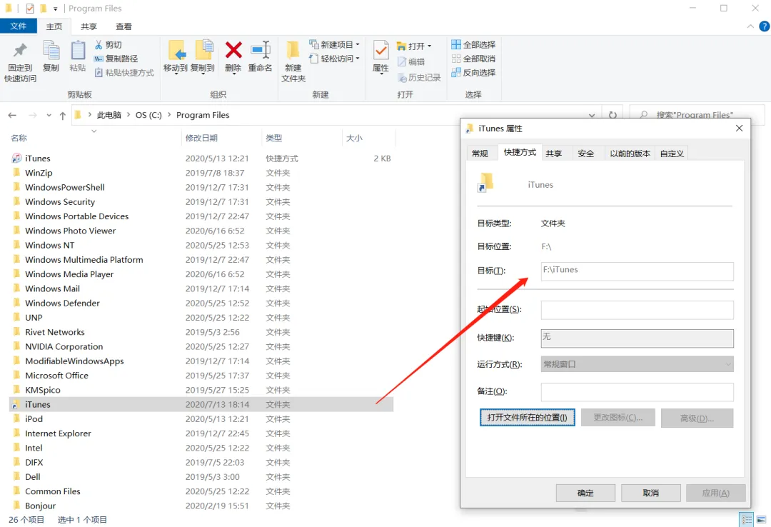Switch to large icons view at bottom right

pyautogui.click(x=761, y=520)
